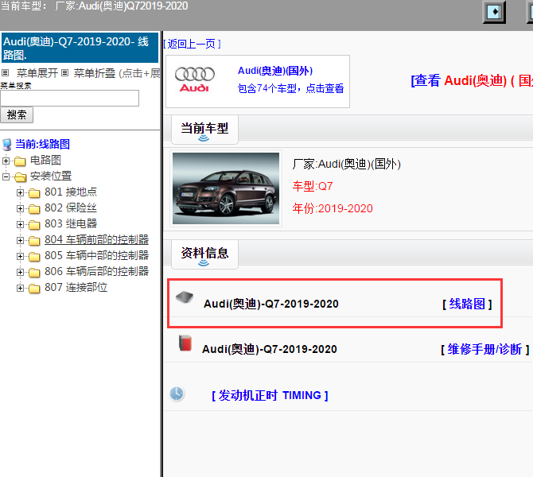This screenshot has width=533, height=477.
Task: Click the 804 车辆前部的控制器 folder icon
Action: pyautogui.click(x=34, y=241)
